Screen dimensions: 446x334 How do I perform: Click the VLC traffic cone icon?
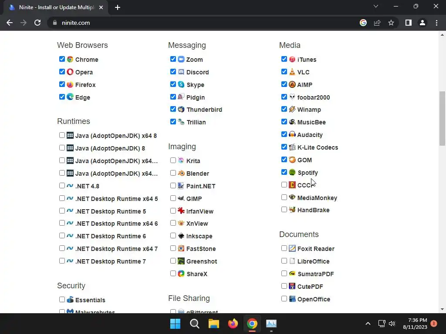pos(292,72)
